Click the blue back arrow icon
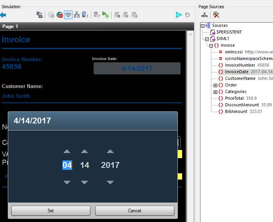Viewport: 273px width, 222px height. coord(3,15)
